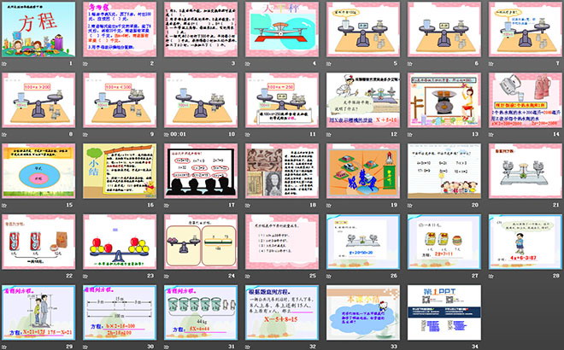Click the animation star under slide 7
Viewport: 564px width, 350px height.
(x=491, y=64)
